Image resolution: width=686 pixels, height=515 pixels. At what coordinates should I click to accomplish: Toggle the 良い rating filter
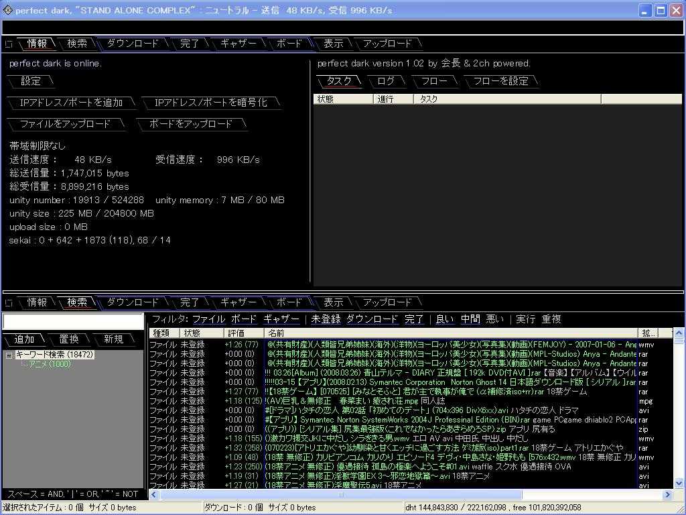coord(445,319)
